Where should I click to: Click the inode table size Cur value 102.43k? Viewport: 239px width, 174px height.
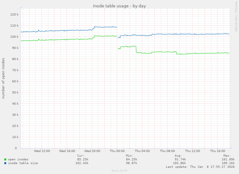(x=82, y=163)
